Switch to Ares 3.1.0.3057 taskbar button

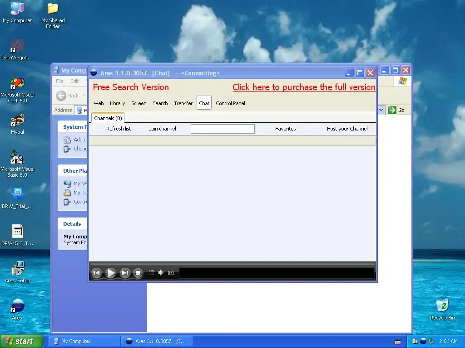[x=157, y=341]
